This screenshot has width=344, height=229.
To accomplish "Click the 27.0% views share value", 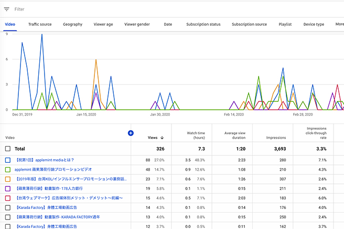I will (159, 160).
